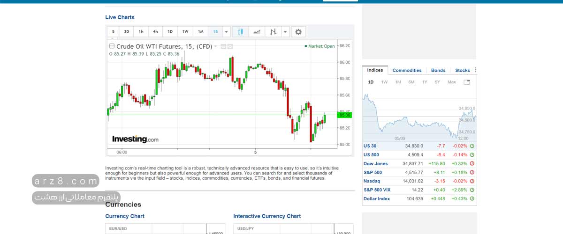Select the highlighted 15 minute interval

coord(215,32)
